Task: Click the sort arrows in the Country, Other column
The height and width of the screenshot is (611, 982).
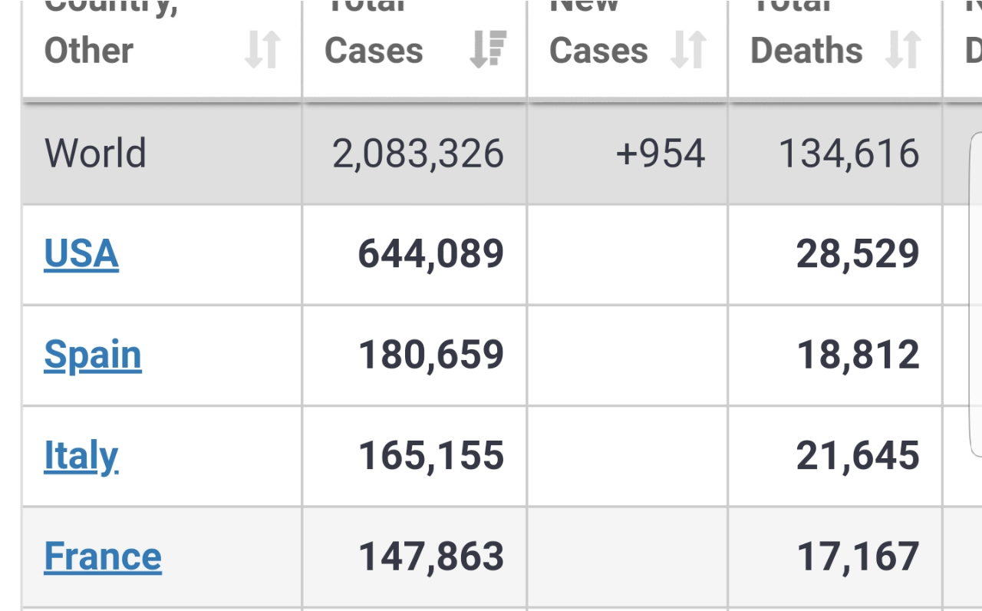Action: (x=262, y=51)
